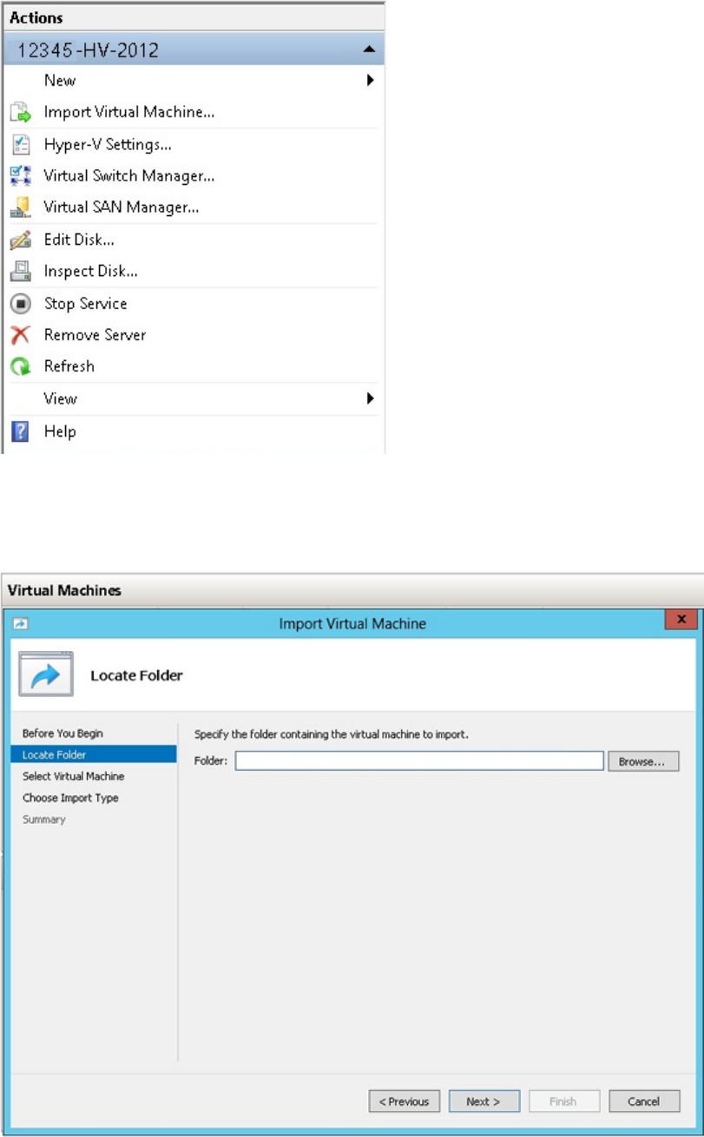The image size is (704, 1137).
Task: Click the Virtual Machines panel header
Action: pyautogui.click(x=65, y=590)
